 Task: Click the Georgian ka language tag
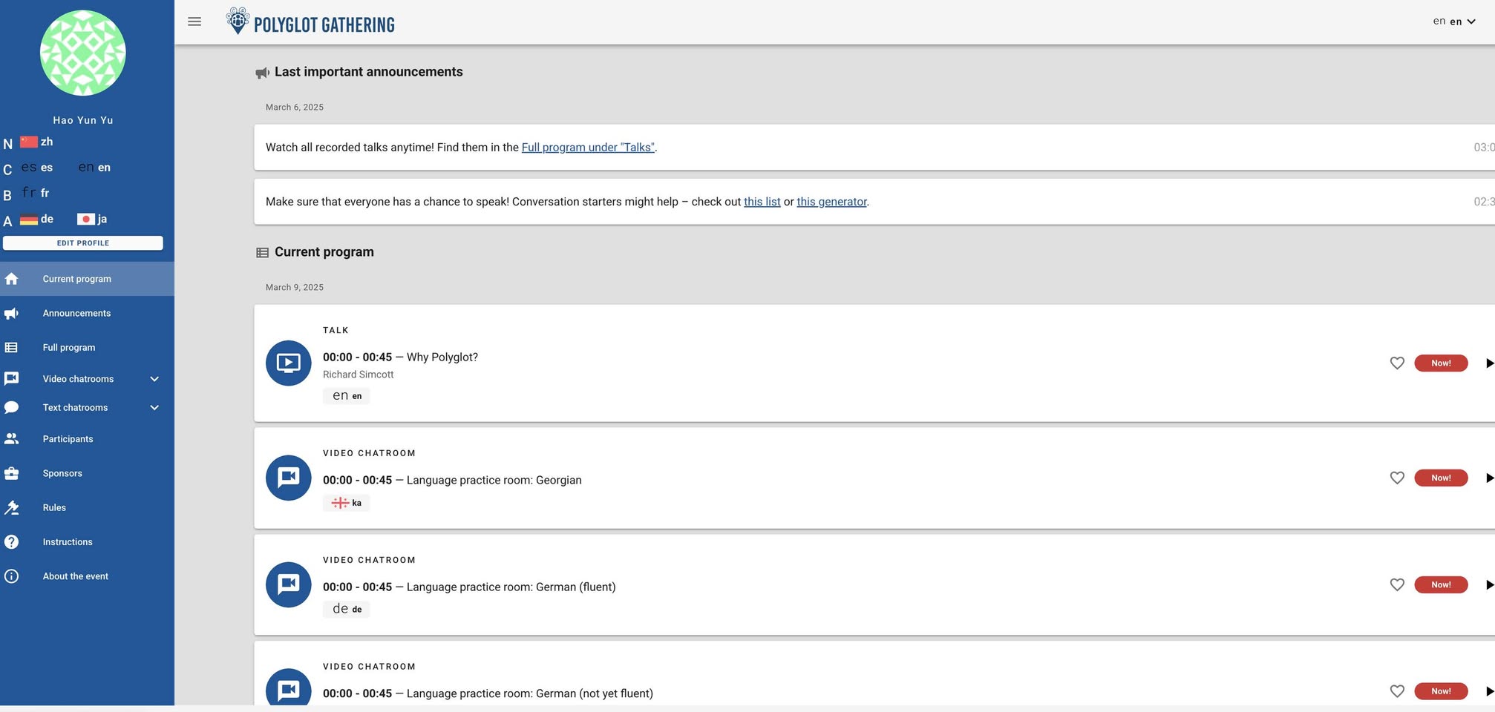coord(347,503)
